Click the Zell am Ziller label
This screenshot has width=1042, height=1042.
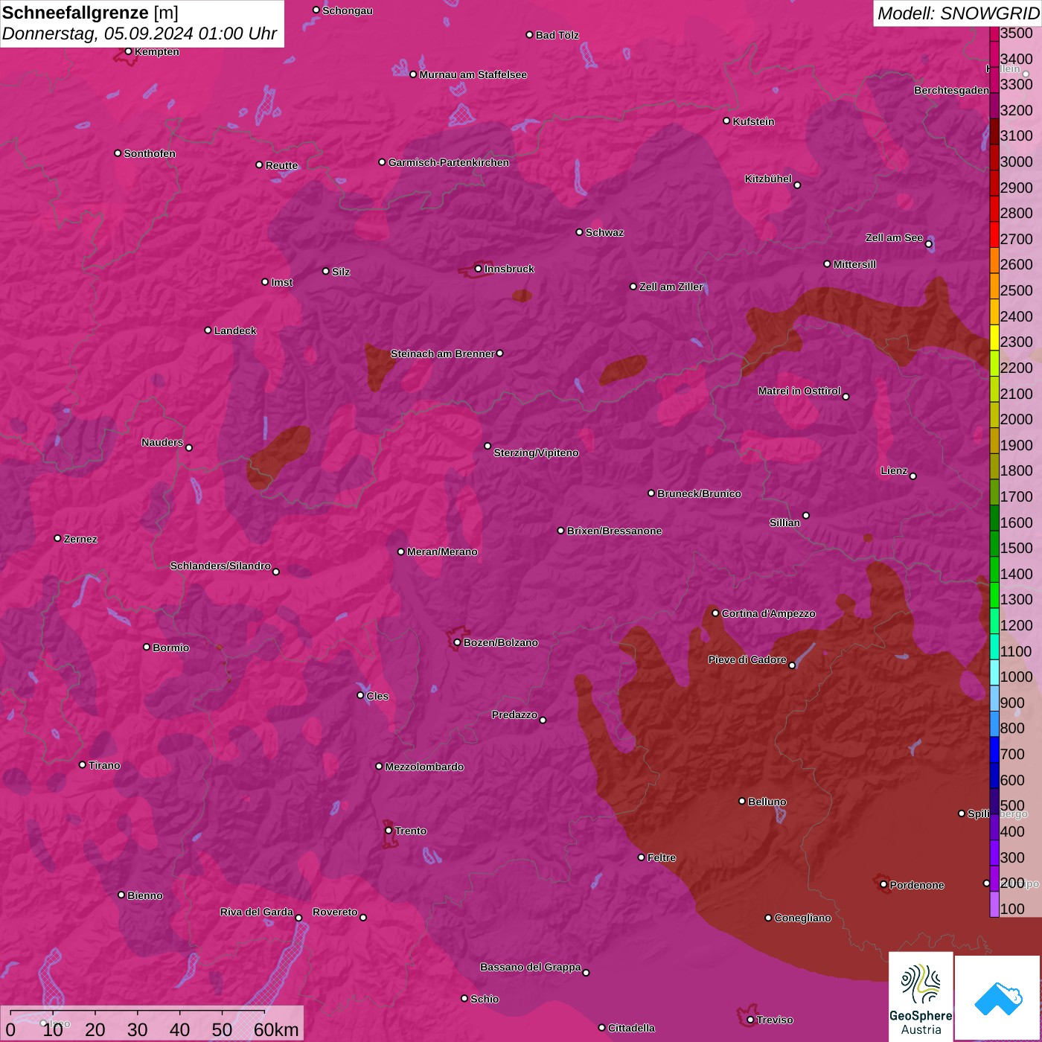pos(671,287)
